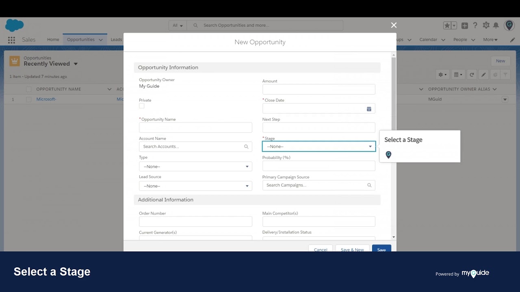Focus the Opportunity Name field
This screenshot has height=292, width=520.
pyautogui.click(x=195, y=127)
